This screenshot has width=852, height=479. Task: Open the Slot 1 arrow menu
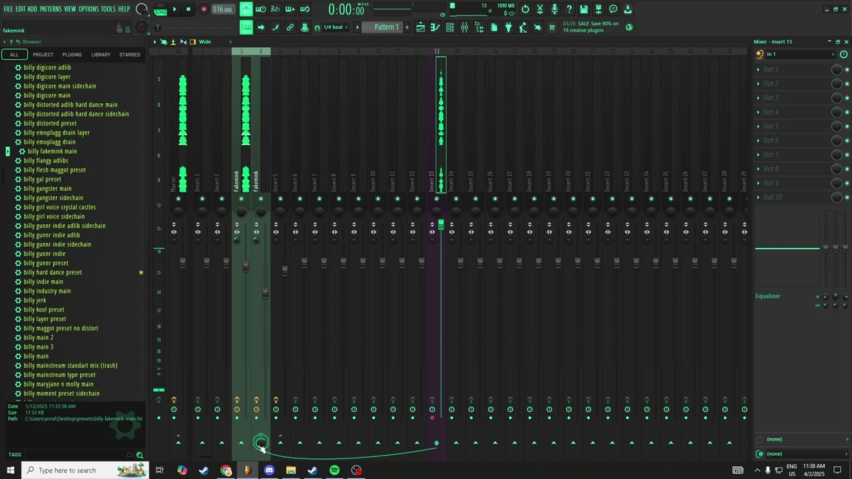758,69
